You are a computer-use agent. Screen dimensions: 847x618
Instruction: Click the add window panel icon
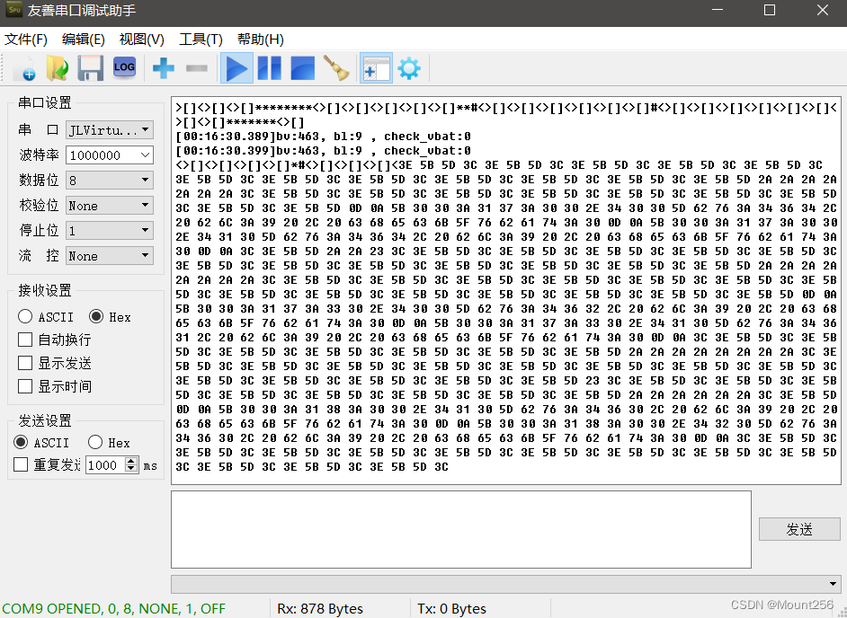click(376, 68)
